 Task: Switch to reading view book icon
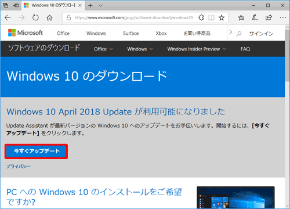[211, 18]
